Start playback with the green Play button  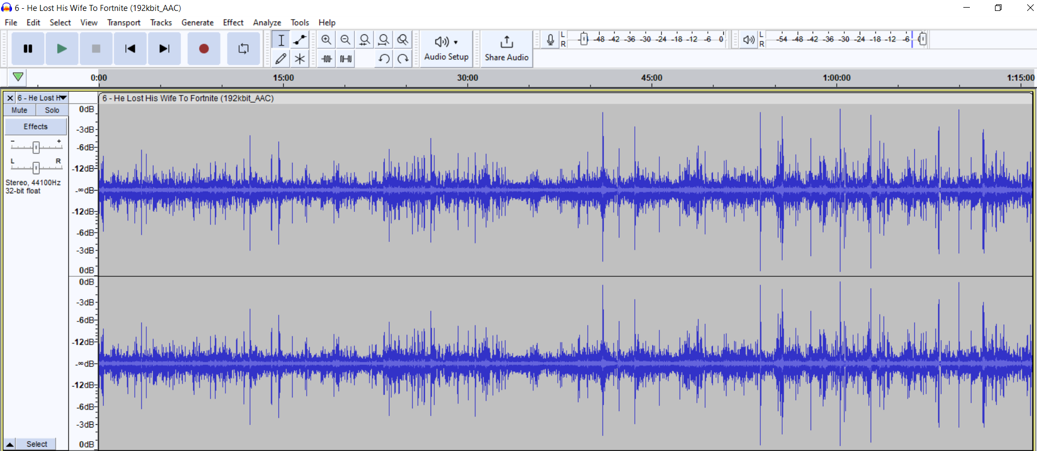62,49
